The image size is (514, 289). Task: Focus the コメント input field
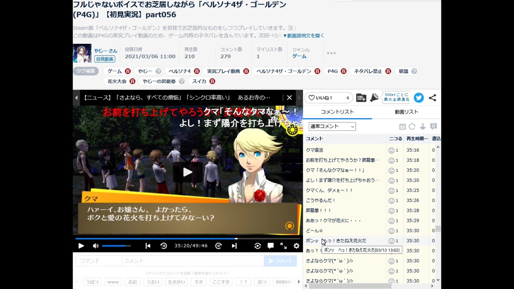pyautogui.click(x=193, y=261)
